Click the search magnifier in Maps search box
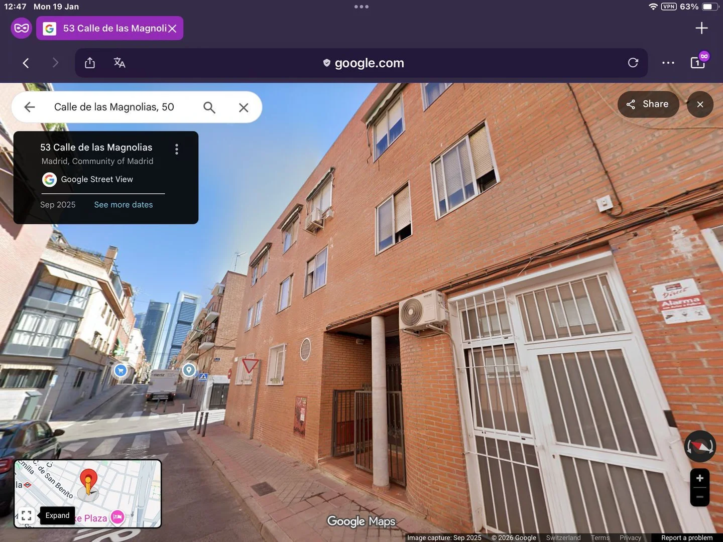The width and height of the screenshot is (723, 542). coord(209,107)
